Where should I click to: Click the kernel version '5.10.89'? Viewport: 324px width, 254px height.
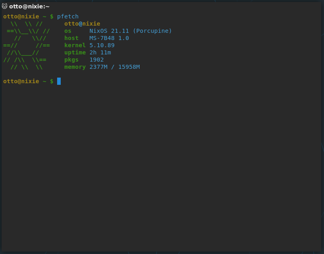[x=102, y=45]
